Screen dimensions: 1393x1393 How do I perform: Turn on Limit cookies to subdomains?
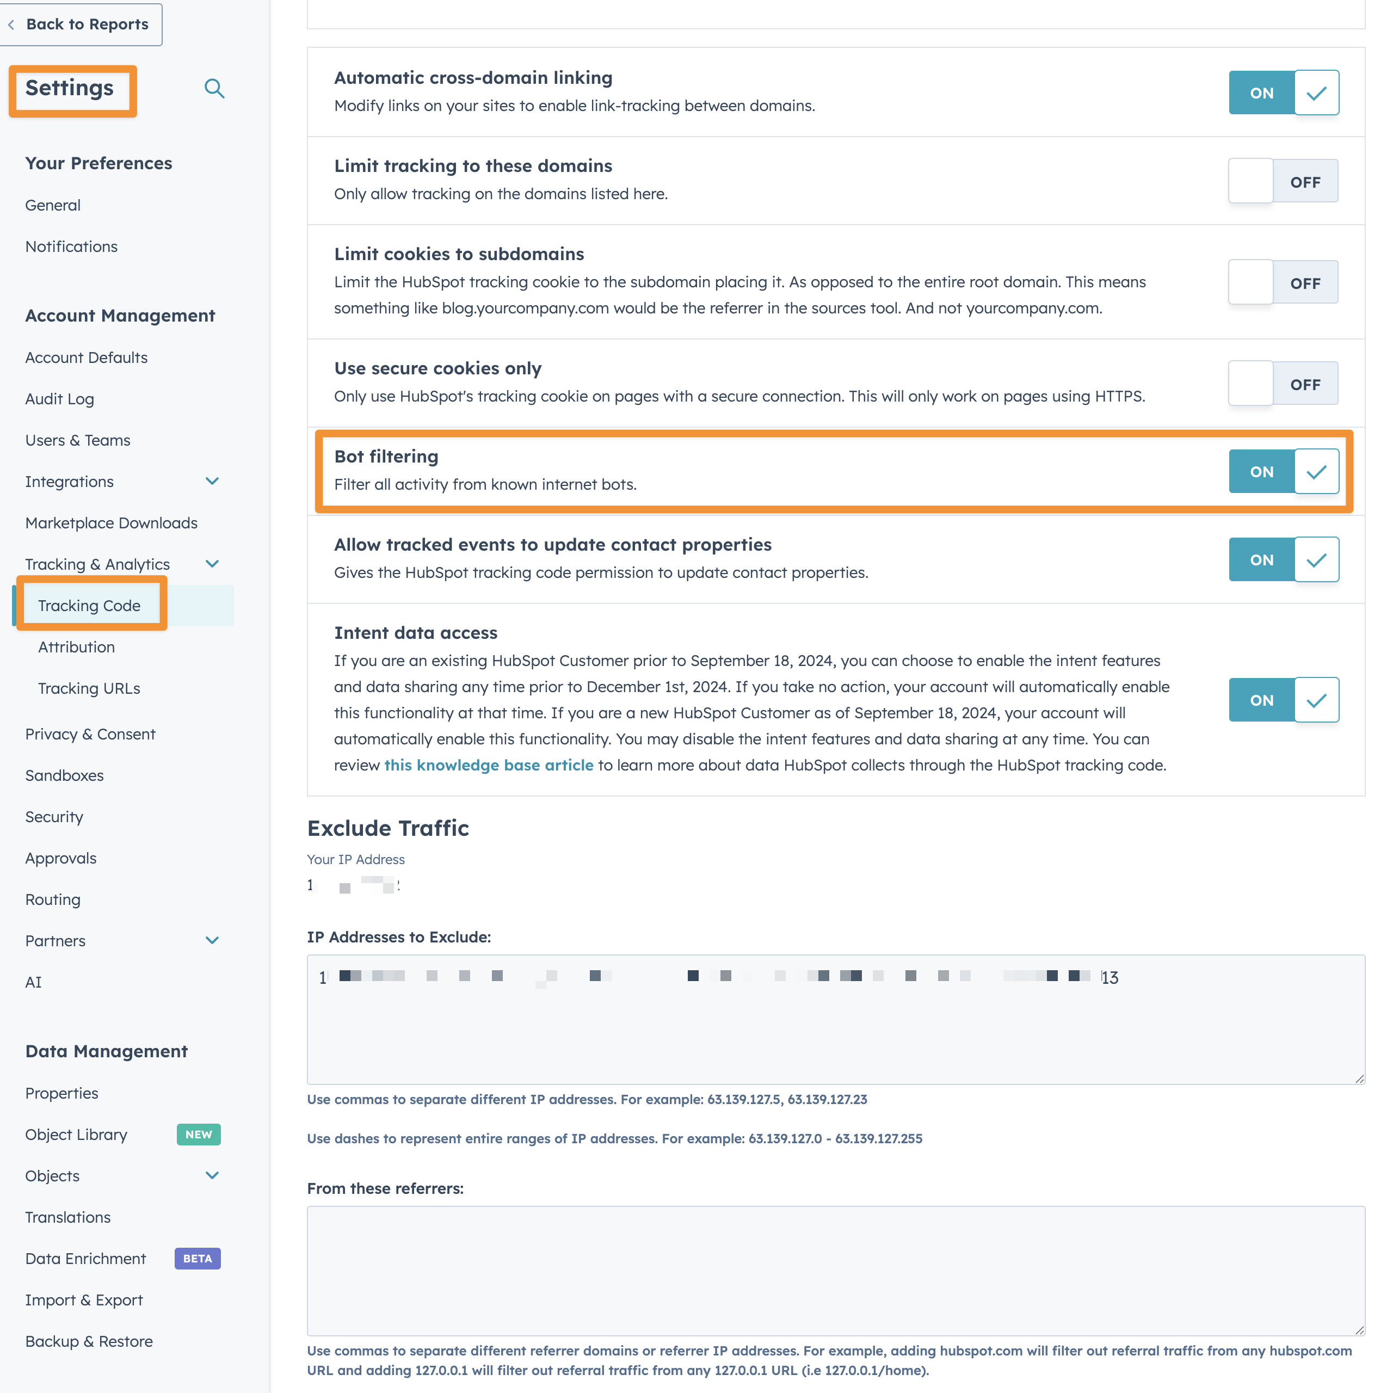click(x=1284, y=282)
